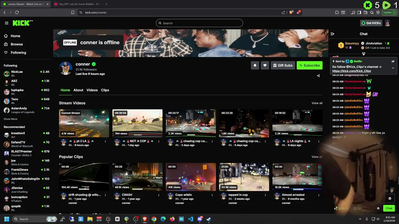Click the share page icon in address bar
Screen dimensions: 399x224
point(283,12)
